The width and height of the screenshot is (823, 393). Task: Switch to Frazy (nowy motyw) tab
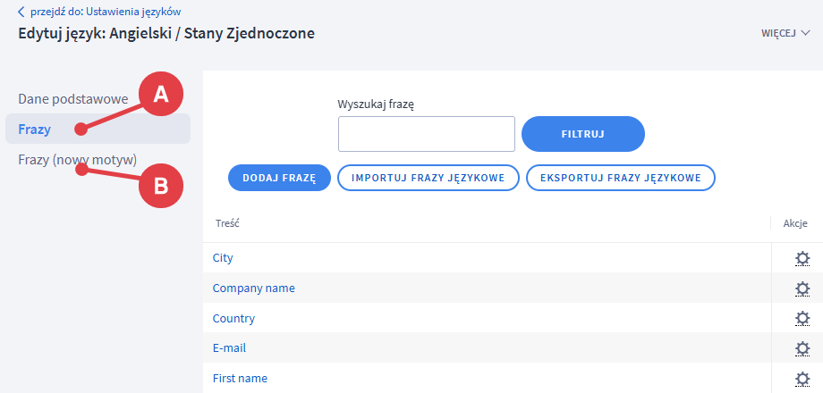[77, 160]
